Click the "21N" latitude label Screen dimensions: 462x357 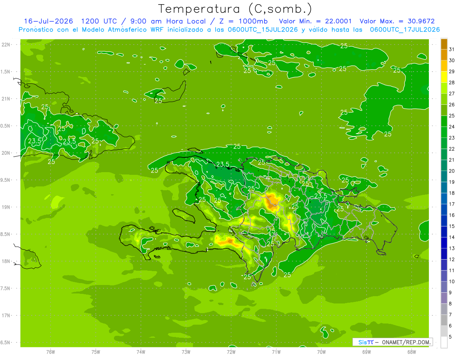coord(7,99)
